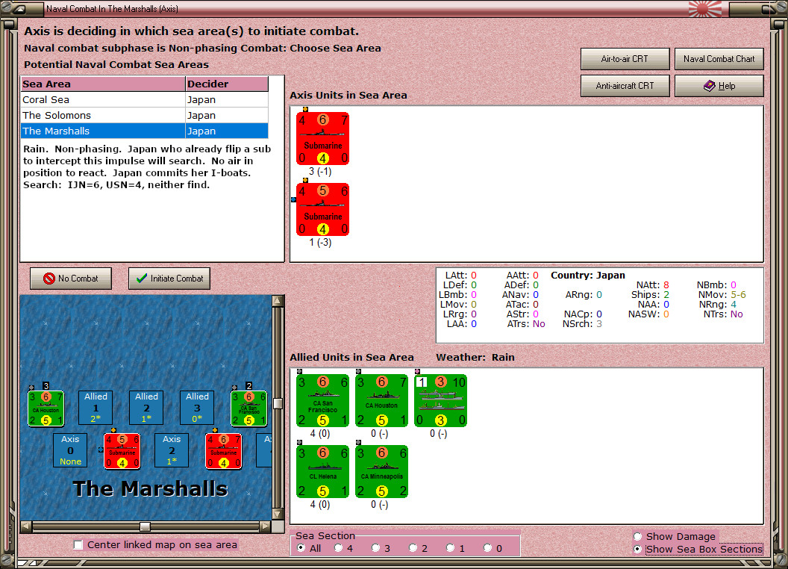The height and width of the screenshot is (569, 788).
Task: Choose Sea Section 0 radio button
Action: (487, 548)
